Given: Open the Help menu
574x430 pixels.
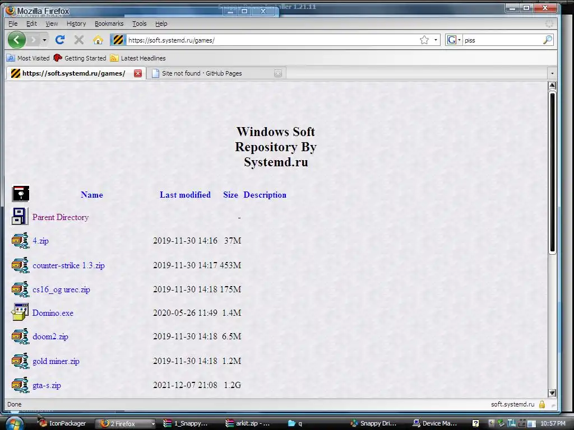Looking at the screenshot, I should click(161, 24).
